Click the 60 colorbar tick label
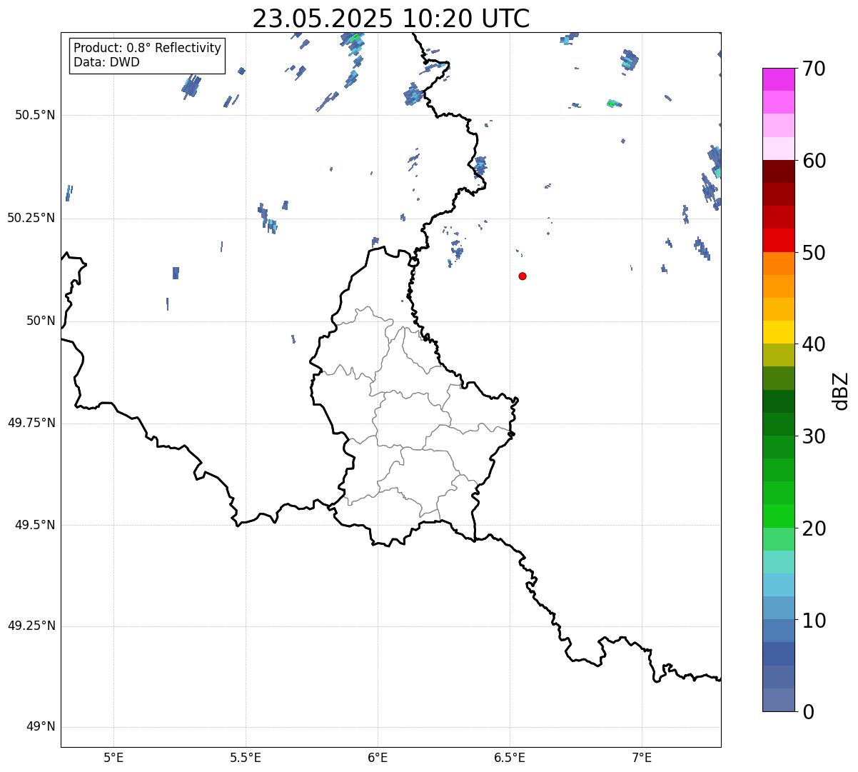 coord(814,161)
